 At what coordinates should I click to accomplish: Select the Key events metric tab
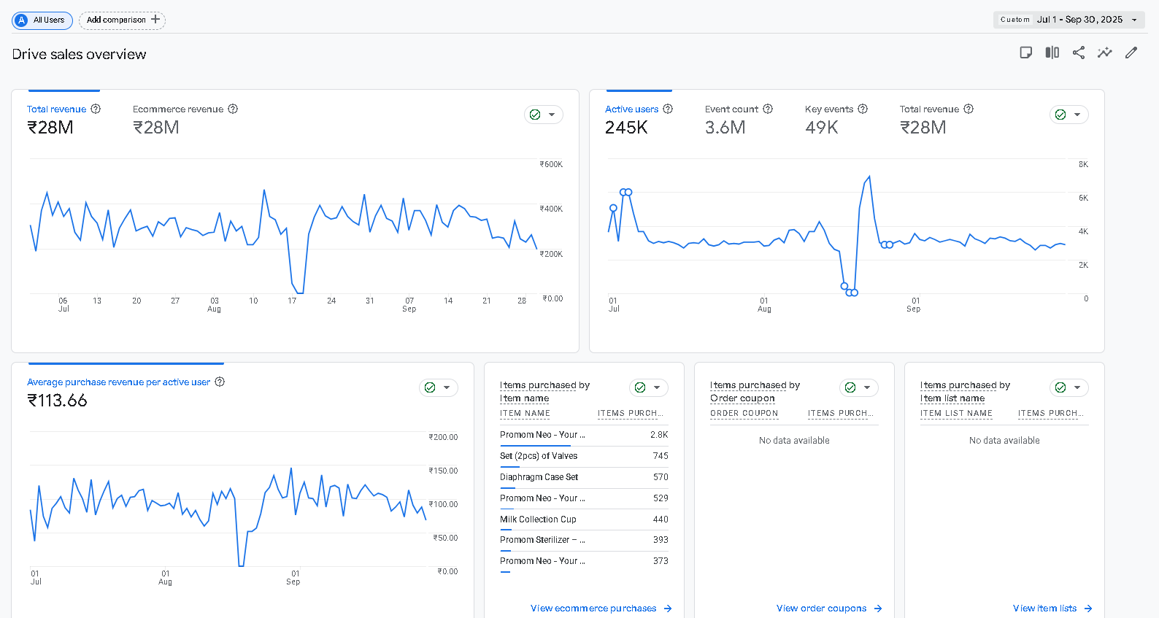(x=836, y=119)
